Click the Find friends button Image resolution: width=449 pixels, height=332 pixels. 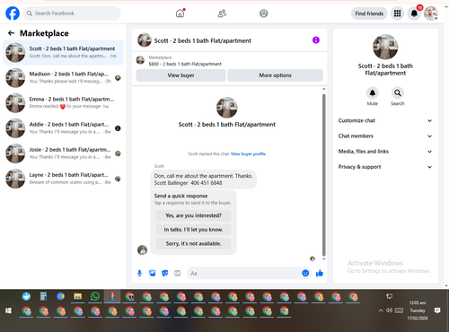coord(369,13)
